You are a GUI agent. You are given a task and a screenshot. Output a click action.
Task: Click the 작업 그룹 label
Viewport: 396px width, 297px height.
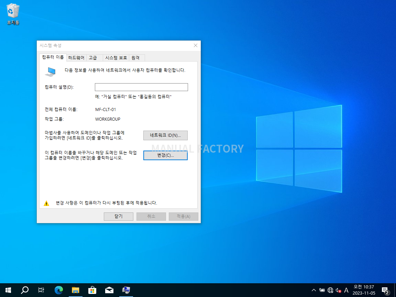point(54,119)
